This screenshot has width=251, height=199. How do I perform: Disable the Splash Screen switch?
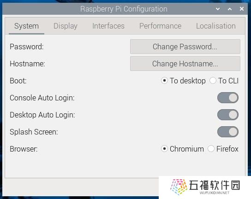pos(228,132)
